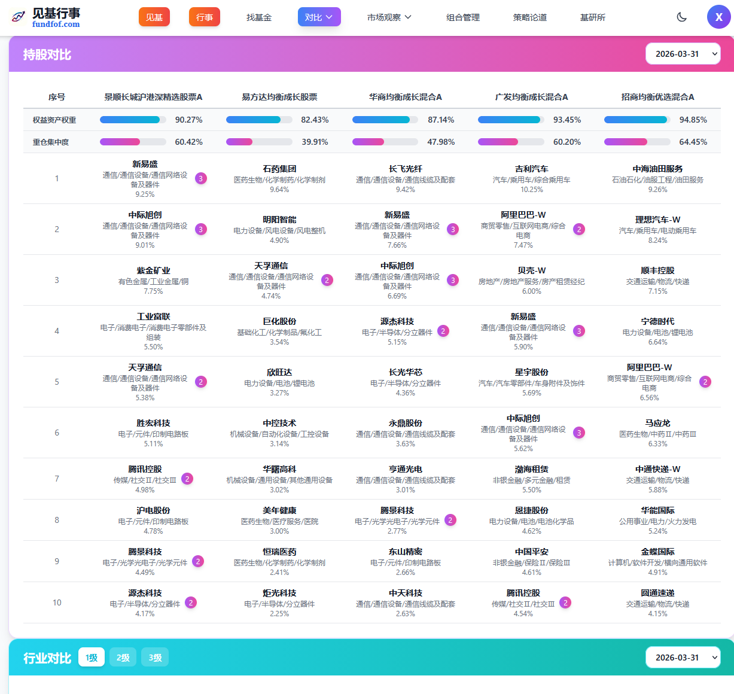
Task: Click badge 2 beside 阿里巴巴-W in 招商 column
Action: pos(705,382)
